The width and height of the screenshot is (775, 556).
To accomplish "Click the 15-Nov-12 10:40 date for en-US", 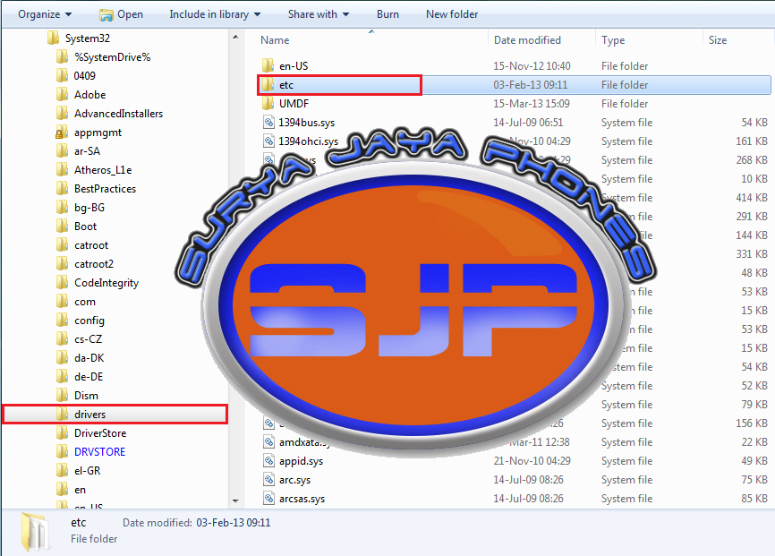I will click(532, 65).
